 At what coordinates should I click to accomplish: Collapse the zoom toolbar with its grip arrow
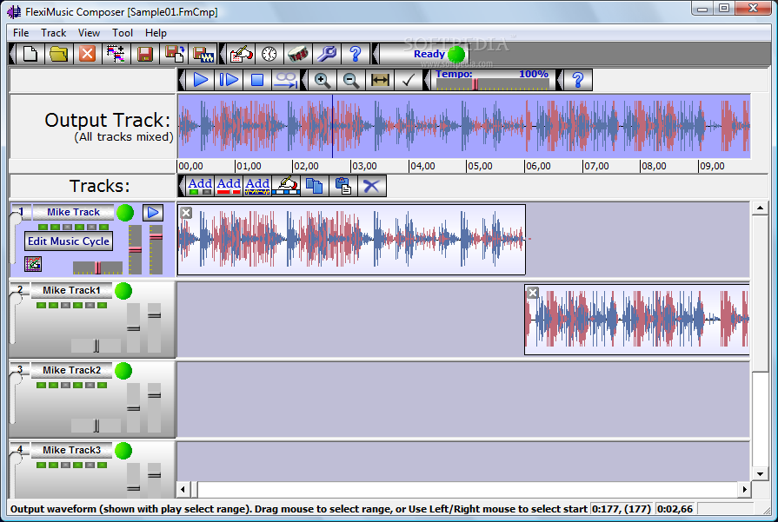pos(304,80)
